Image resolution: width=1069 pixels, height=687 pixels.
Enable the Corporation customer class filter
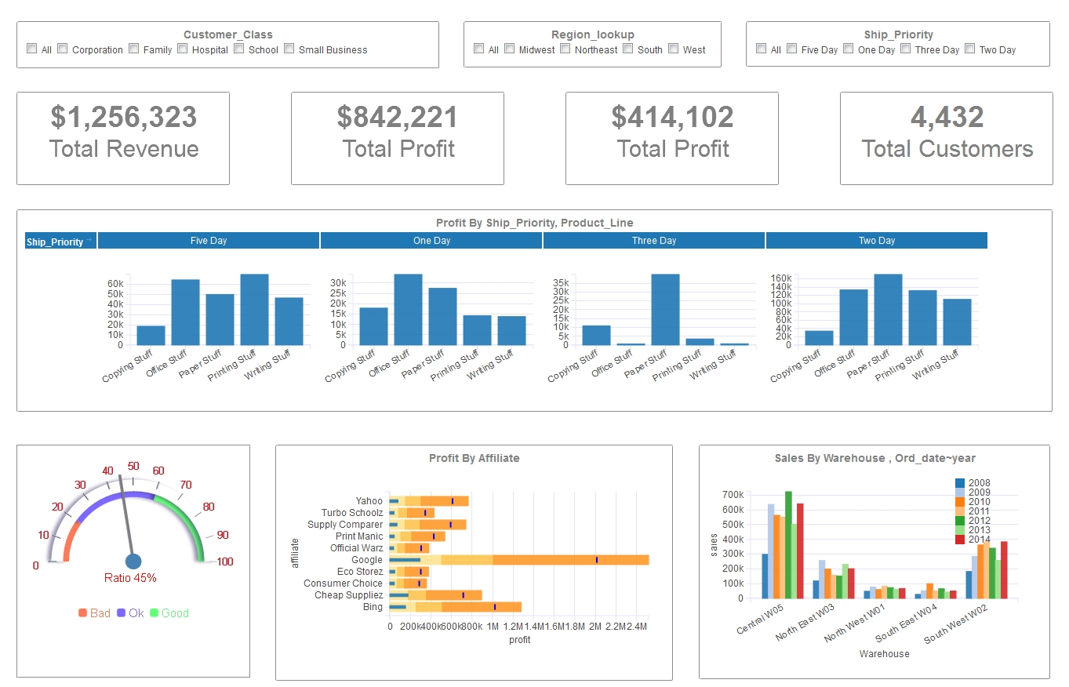[61, 49]
